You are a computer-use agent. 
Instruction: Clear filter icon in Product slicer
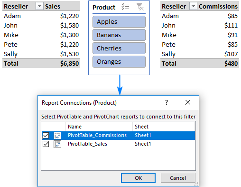pyautogui.click(x=140, y=7)
